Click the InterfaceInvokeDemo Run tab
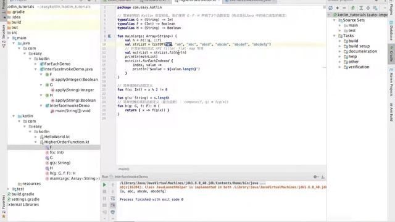This screenshot has height=222, width=395. (x=131, y=177)
